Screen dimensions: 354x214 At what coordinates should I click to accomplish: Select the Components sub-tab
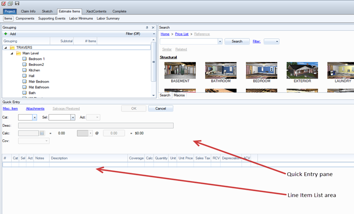pos(25,19)
